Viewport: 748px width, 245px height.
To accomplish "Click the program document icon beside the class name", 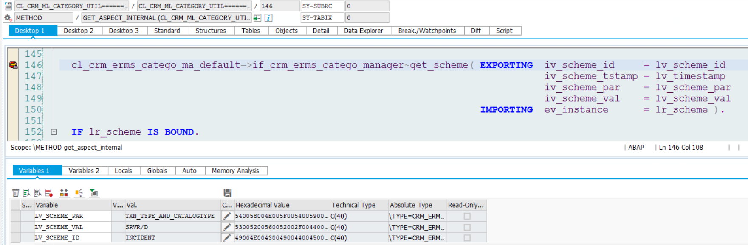I will pyautogui.click(x=8, y=6).
